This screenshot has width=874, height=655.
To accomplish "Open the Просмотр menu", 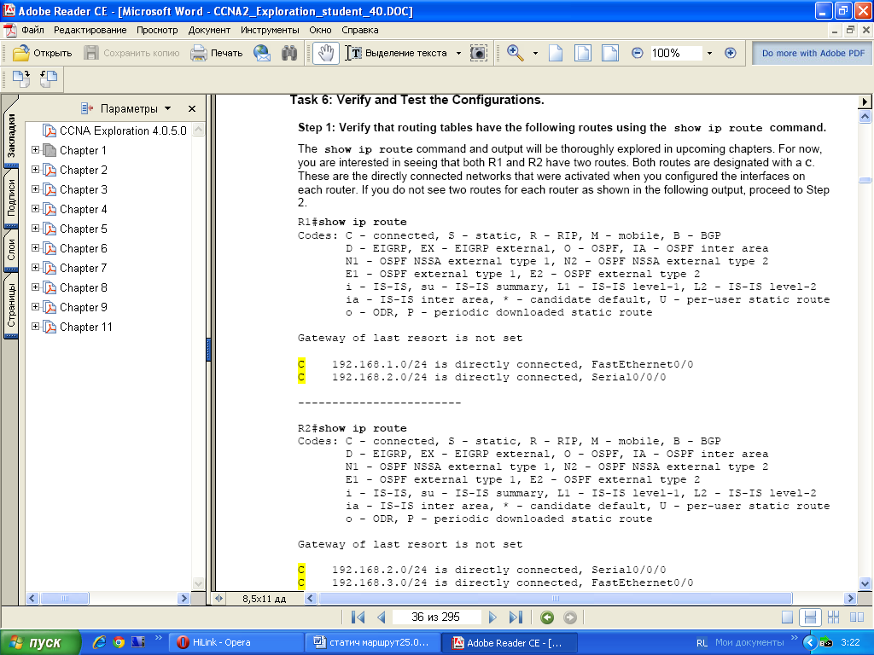I will [157, 30].
